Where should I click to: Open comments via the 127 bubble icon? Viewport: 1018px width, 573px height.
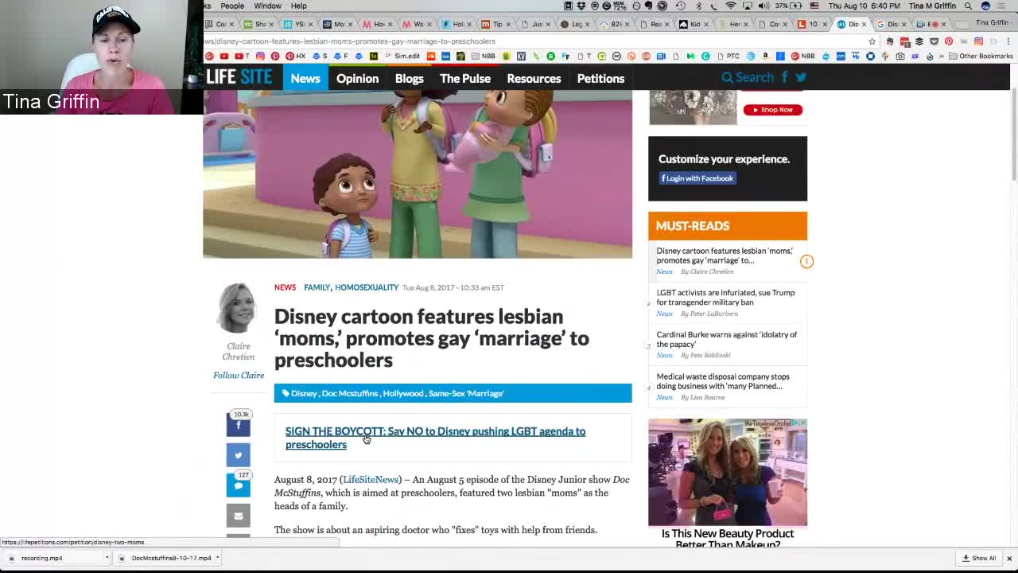[x=238, y=485]
